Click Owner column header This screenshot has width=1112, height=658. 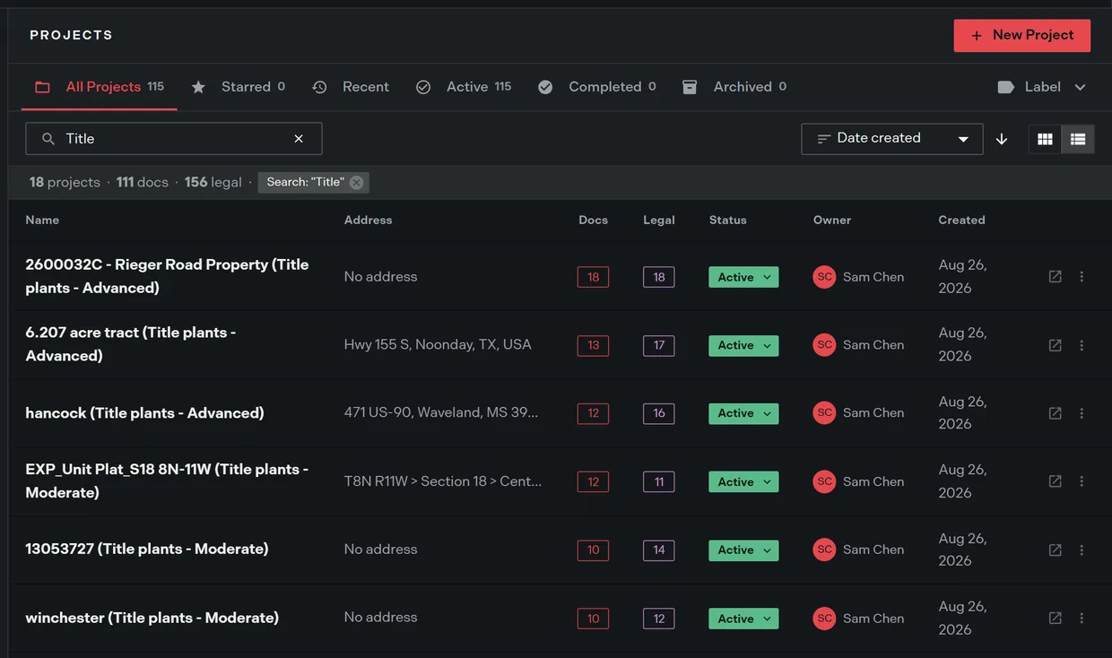point(832,220)
